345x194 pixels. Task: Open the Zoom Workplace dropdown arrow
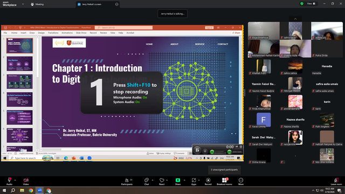click(23, 4)
